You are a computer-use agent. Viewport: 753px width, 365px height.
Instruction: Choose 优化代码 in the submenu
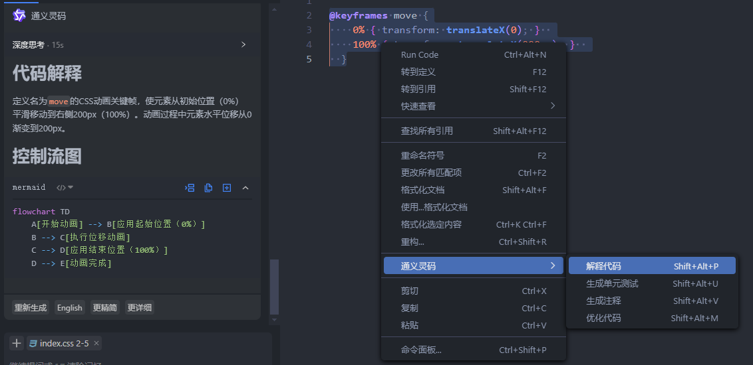pos(652,318)
